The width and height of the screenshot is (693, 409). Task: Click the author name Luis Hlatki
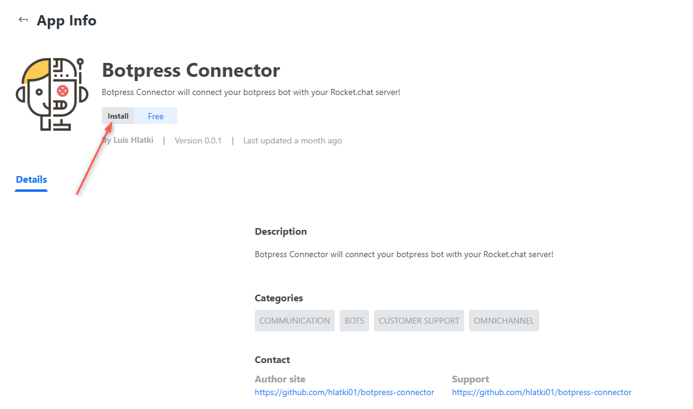(x=133, y=140)
